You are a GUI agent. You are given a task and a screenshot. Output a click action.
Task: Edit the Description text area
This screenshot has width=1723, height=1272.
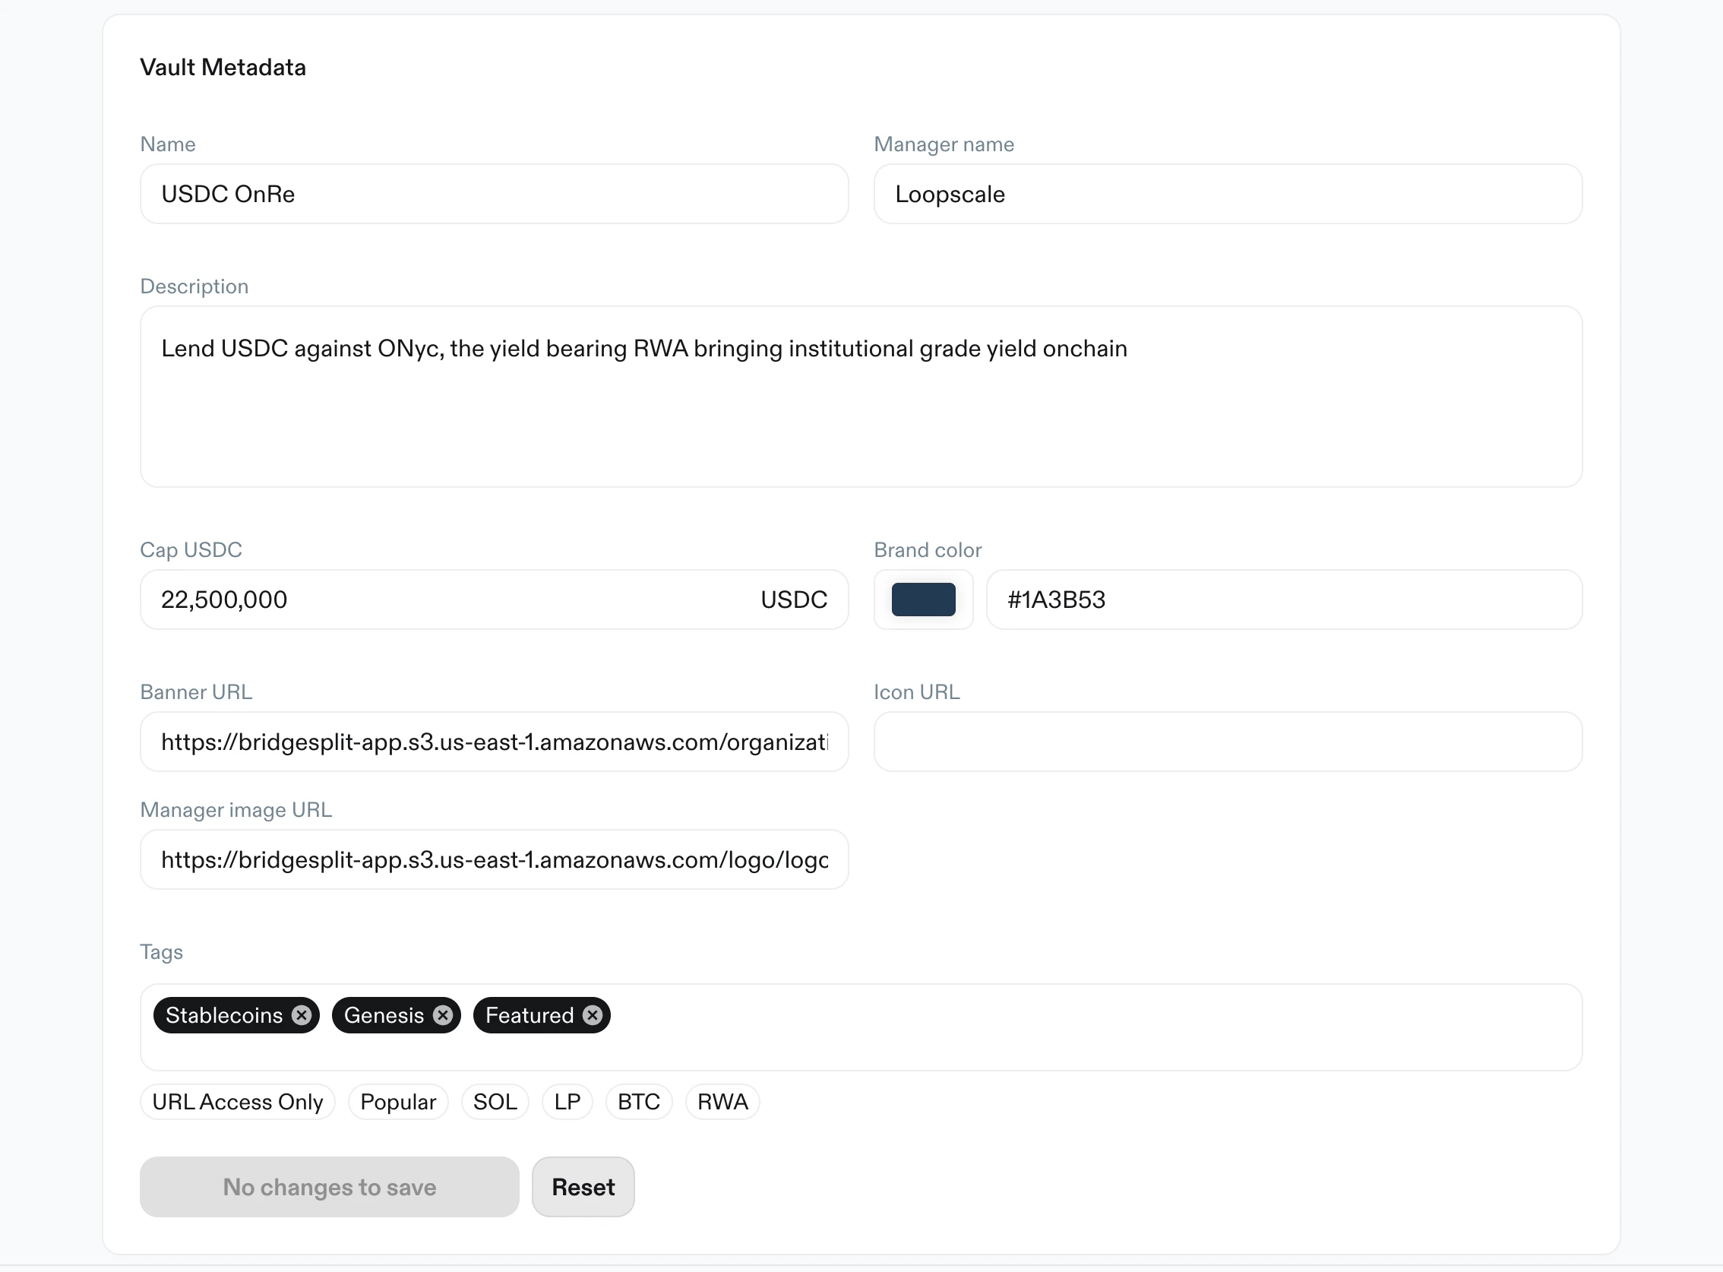click(861, 397)
